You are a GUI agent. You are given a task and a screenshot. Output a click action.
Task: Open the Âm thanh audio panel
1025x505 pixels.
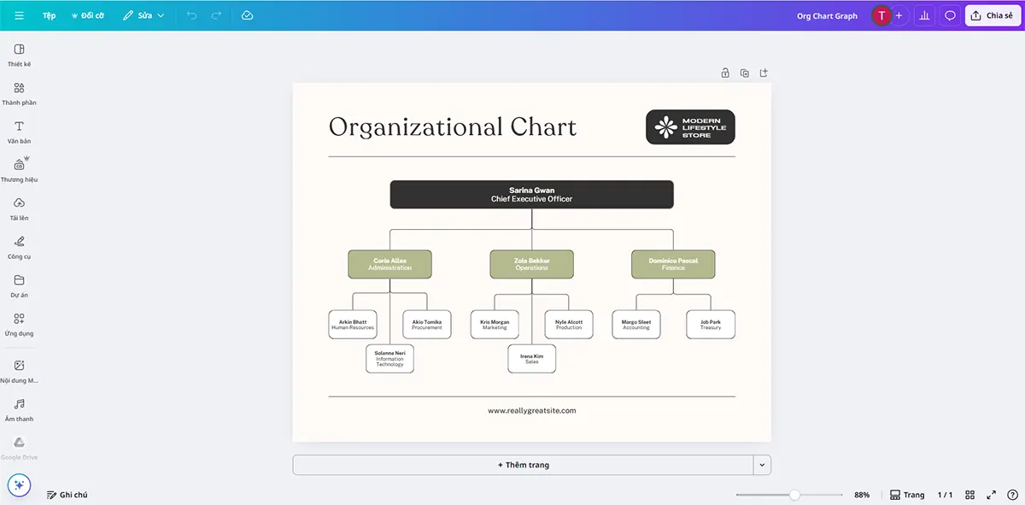pyautogui.click(x=20, y=410)
